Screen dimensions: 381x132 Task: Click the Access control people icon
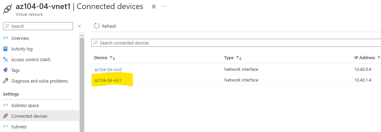5,59
